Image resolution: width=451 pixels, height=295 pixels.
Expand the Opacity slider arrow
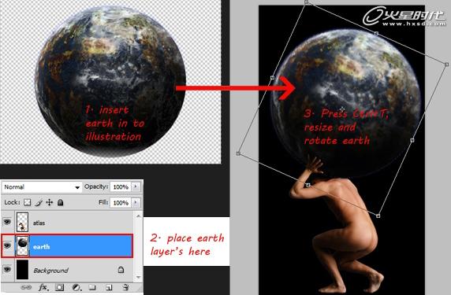click(x=136, y=186)
